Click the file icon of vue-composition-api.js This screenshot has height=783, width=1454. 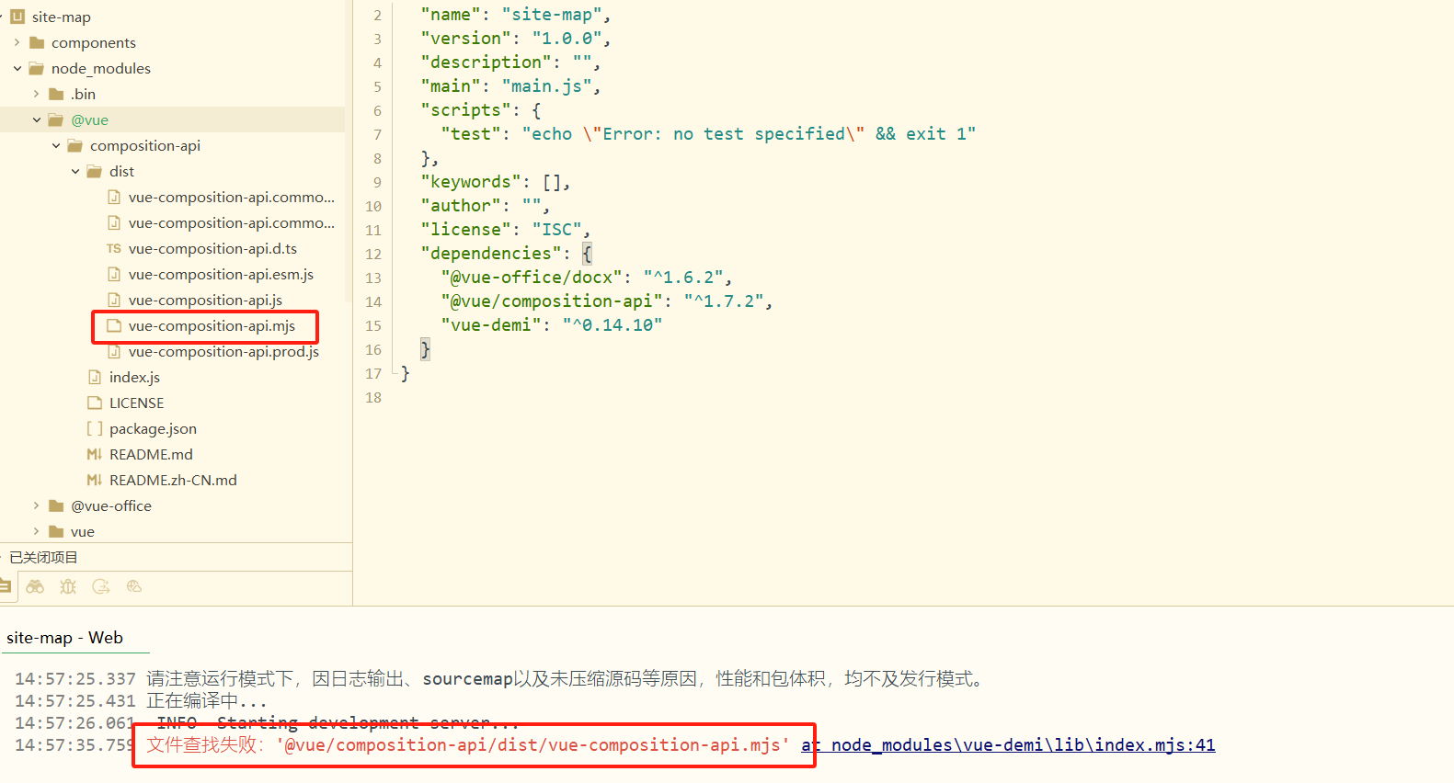click(114, 300)
